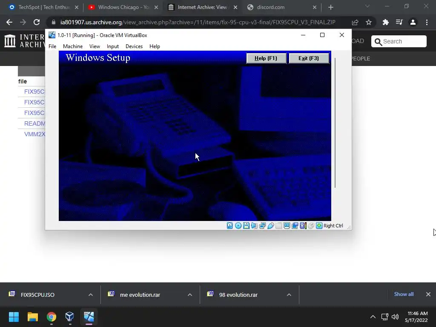Click Exit (F3) button in Windows Setup

pos(309,58)
